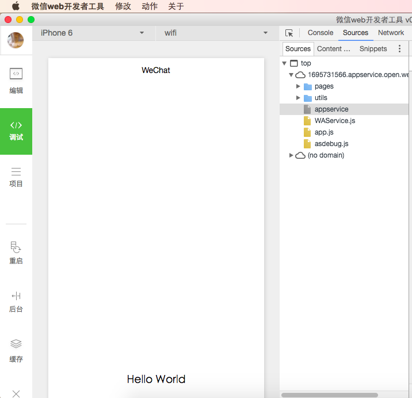Expand the utils folder
The width and height of the screenshot is (412, 398).
pos(298,98)
